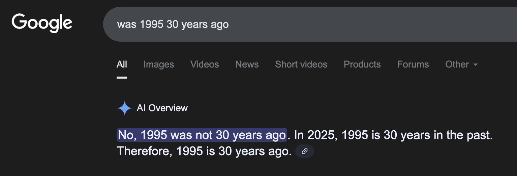Select the All results tab
The width and height of the screenshot is (517, 176).
[122, 64]
